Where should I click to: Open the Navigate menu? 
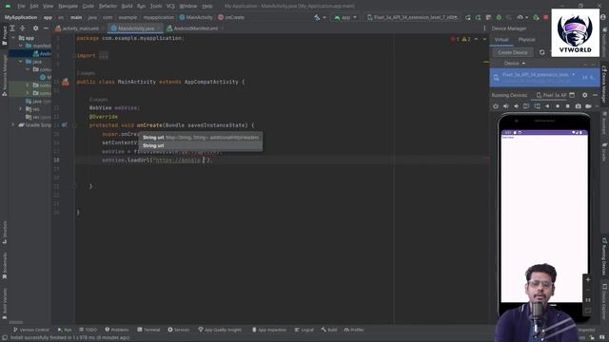coord(68,7)
